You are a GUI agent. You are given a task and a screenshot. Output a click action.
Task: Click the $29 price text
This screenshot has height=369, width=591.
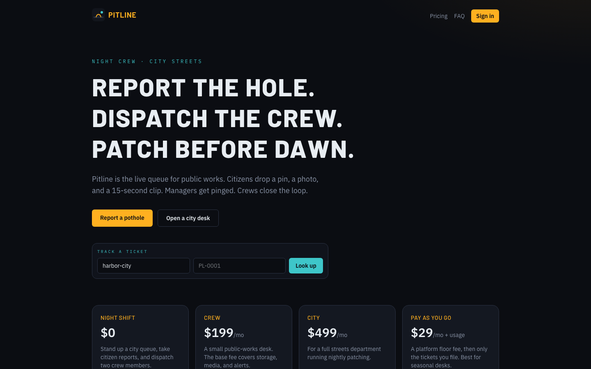[422, 333]
